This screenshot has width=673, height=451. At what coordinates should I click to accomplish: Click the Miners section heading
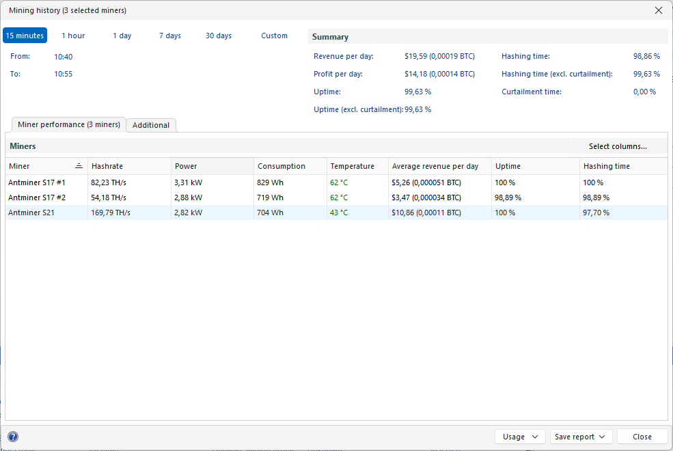(23, 146)
